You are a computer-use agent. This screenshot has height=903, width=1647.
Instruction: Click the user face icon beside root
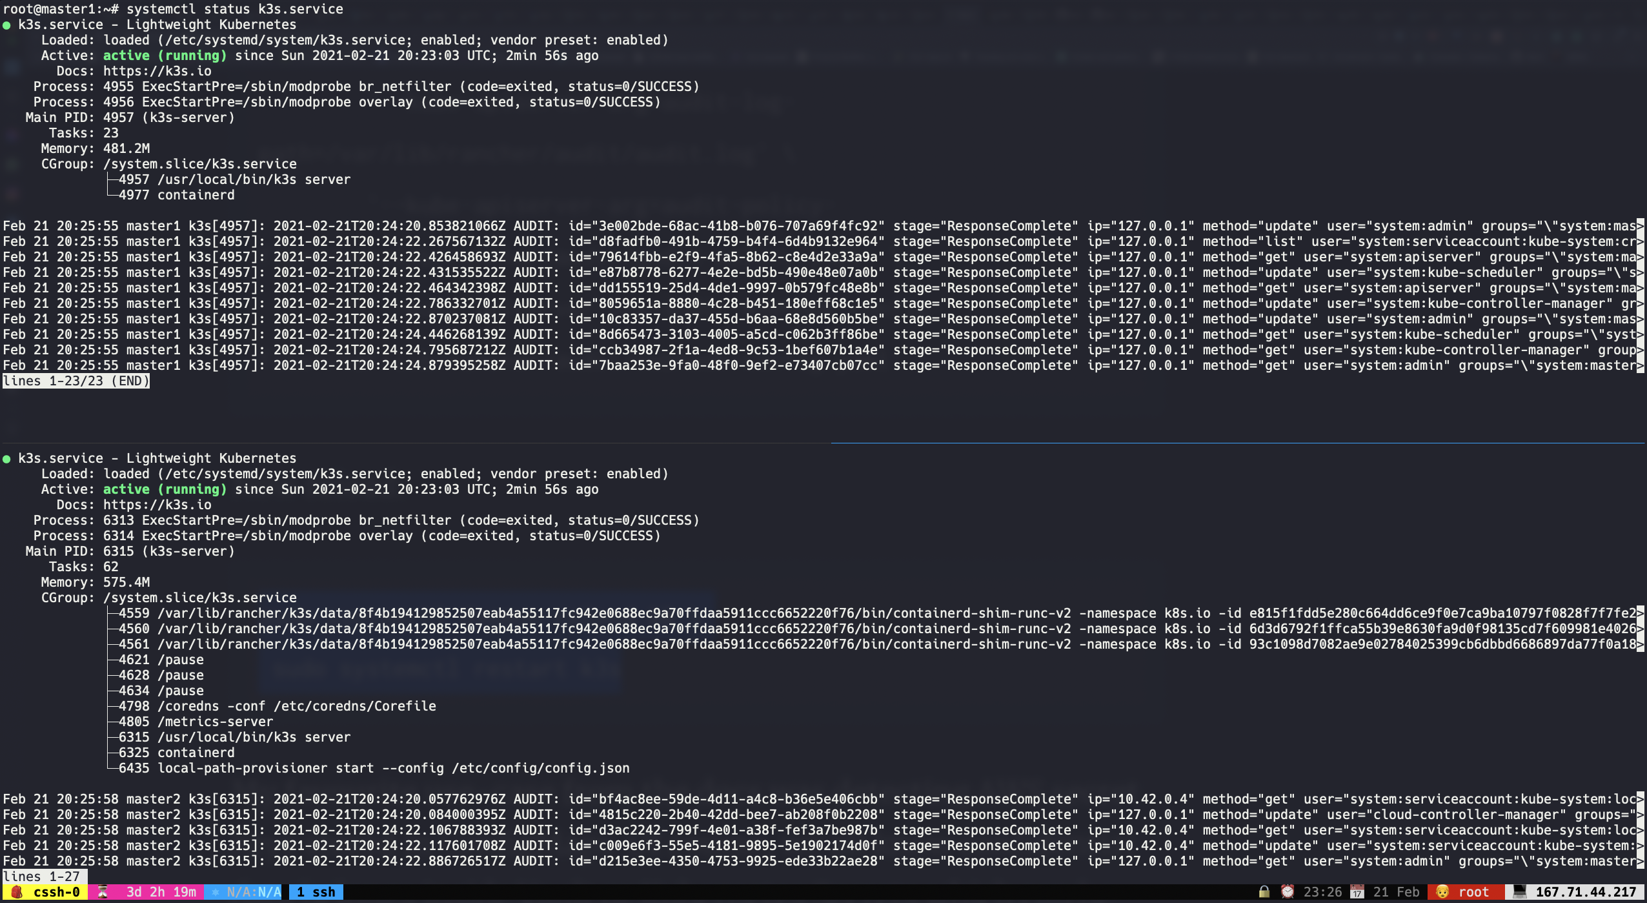1442,892
